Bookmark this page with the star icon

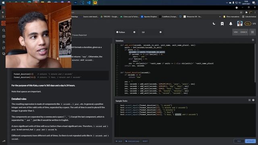coord(241,12)
